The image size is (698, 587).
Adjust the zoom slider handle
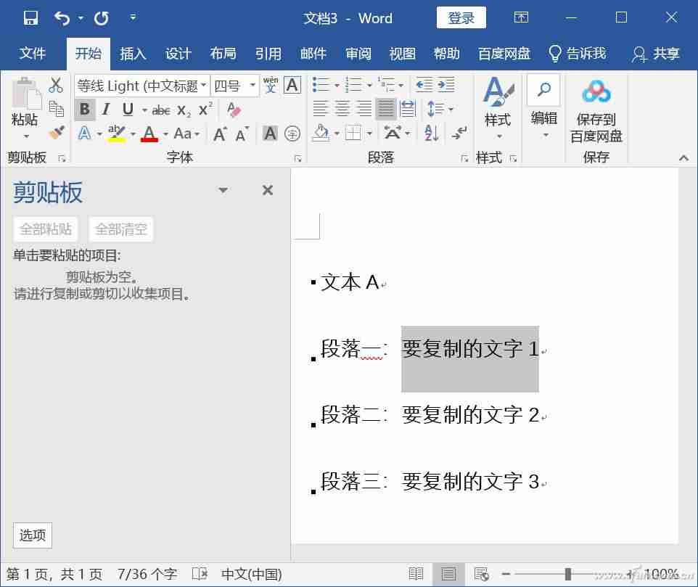(x=568, y=574)
